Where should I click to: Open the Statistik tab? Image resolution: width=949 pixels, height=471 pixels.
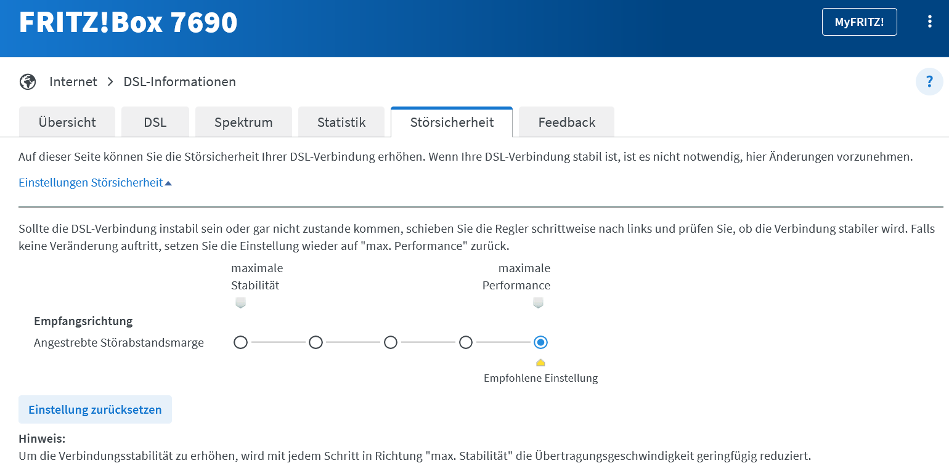pyautogui.click(x=341, y=122)
